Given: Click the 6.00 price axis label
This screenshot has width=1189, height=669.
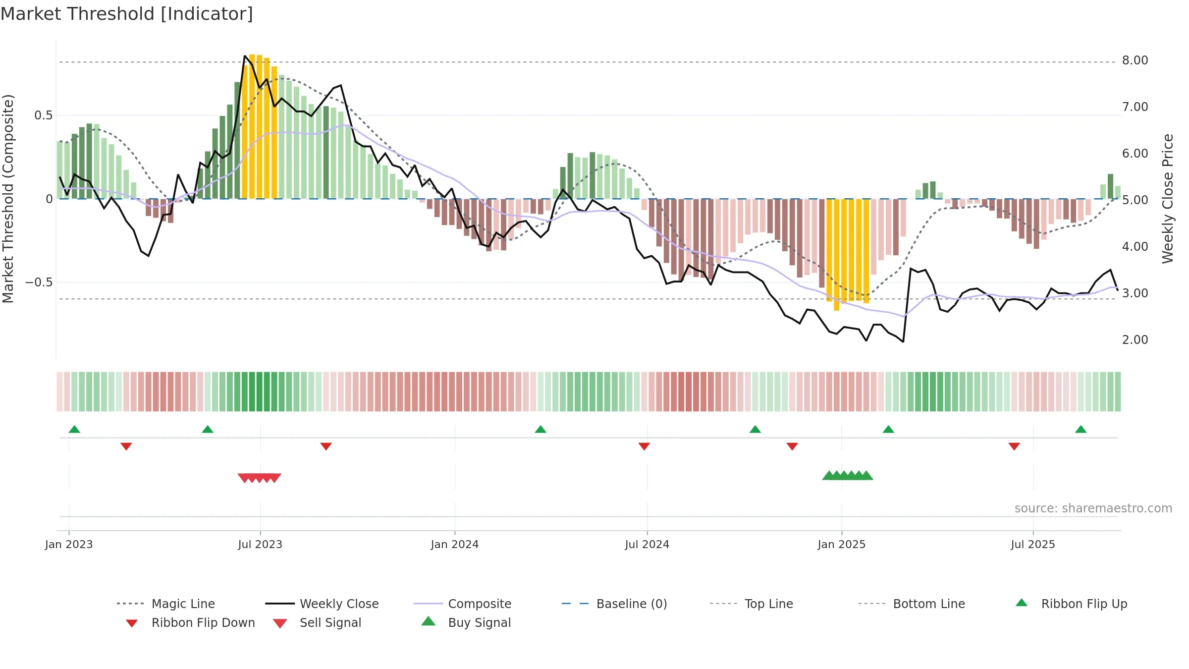Looking at the screenshot, I should click(x=1135, y=154).
